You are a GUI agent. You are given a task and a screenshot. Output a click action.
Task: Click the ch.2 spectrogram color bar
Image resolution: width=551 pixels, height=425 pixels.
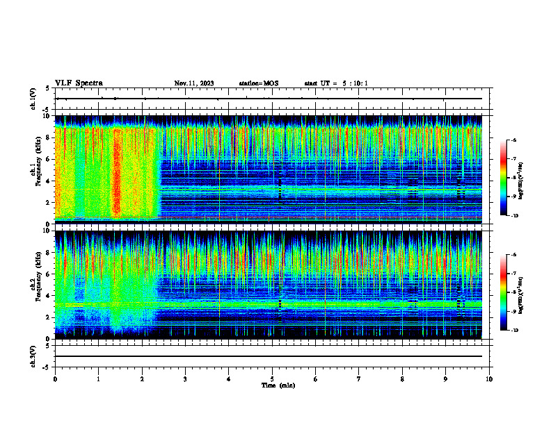[x=504, y=292]
